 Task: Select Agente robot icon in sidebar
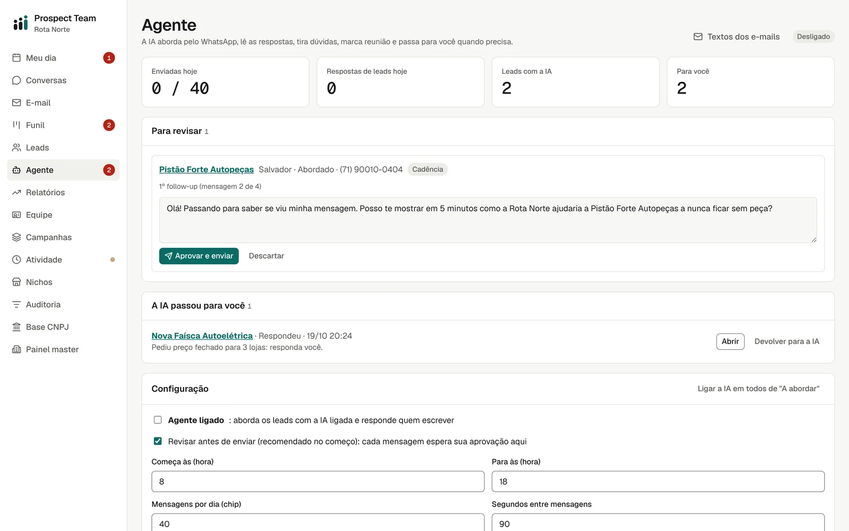16,170
